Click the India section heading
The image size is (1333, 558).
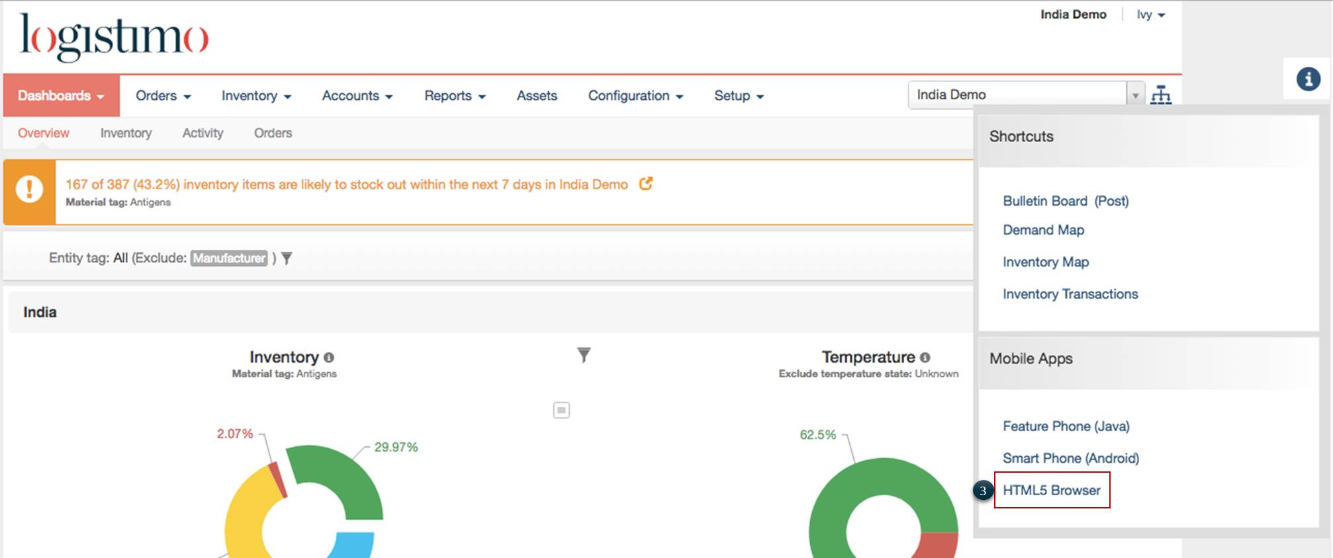40,313
